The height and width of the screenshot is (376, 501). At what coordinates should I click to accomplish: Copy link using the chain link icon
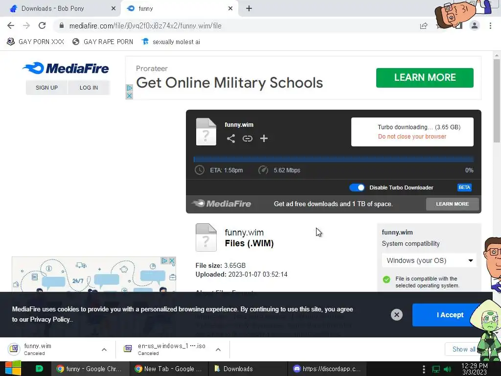(247, 139)
